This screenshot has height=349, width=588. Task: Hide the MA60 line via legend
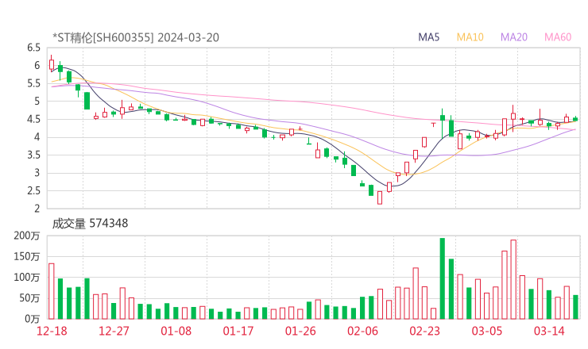tap(558, 36)
